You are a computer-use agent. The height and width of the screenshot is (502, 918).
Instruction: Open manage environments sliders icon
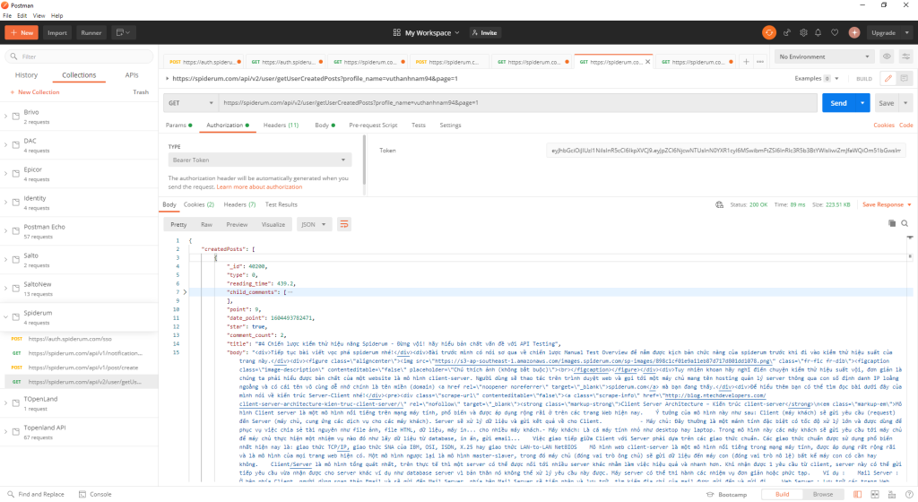click(x=905, y=56)
